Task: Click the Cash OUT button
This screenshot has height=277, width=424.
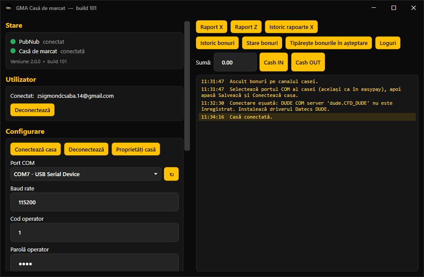Action: pos(308,62)
